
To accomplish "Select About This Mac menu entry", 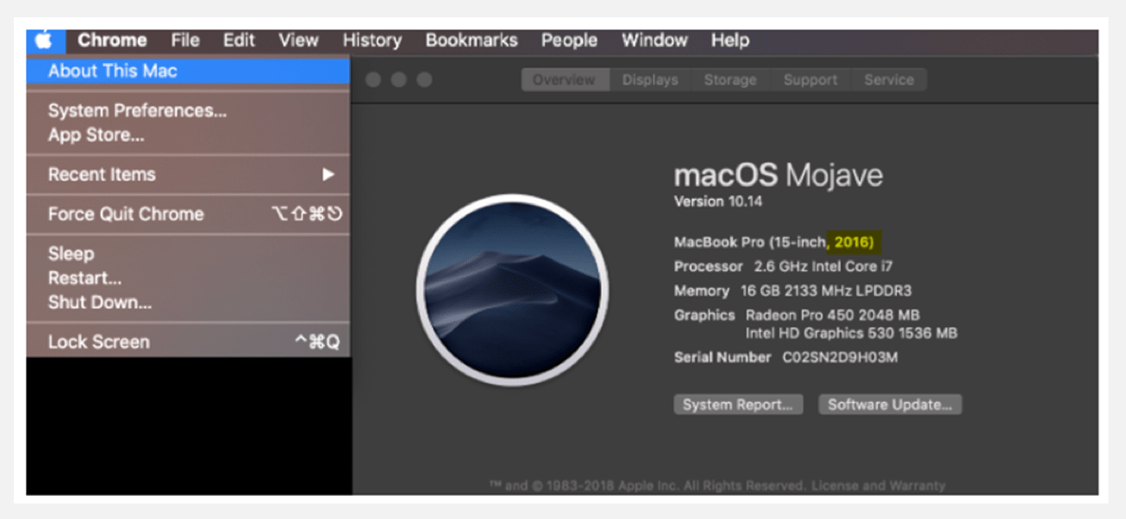I will tap(188, 71).
